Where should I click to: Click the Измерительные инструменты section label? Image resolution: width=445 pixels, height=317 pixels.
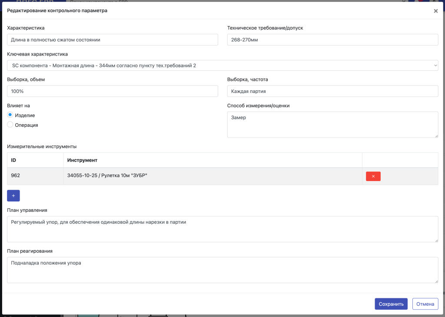(42, 147)
